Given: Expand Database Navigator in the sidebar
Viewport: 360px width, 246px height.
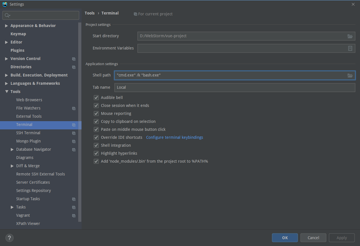Looking at the screenshot, I should point(12,149).
